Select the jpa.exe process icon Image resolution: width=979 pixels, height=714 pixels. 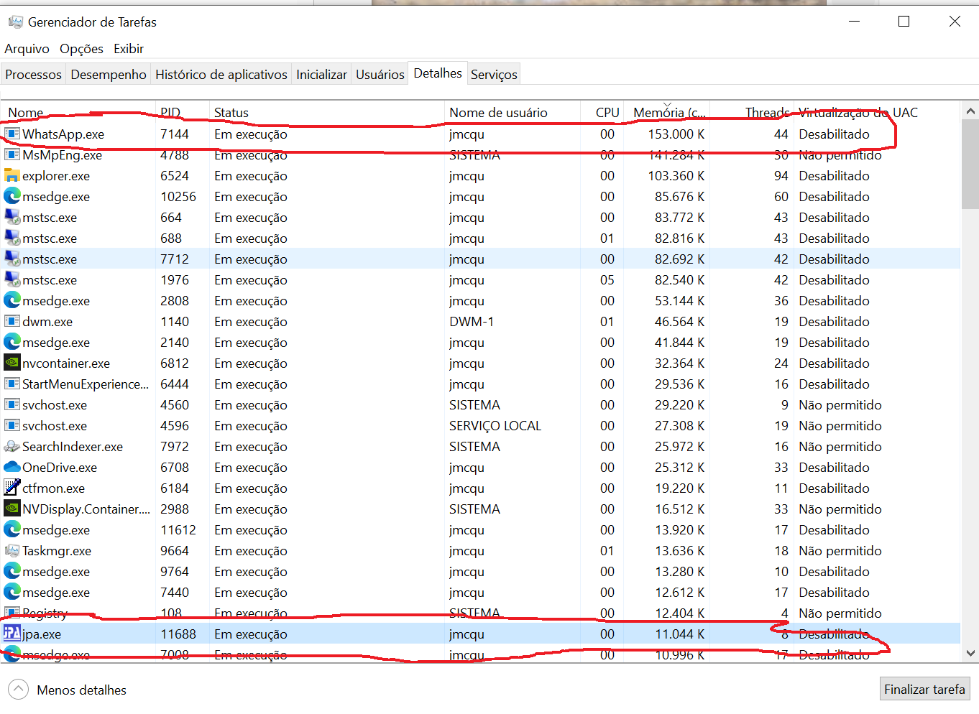tap(12, 634)
